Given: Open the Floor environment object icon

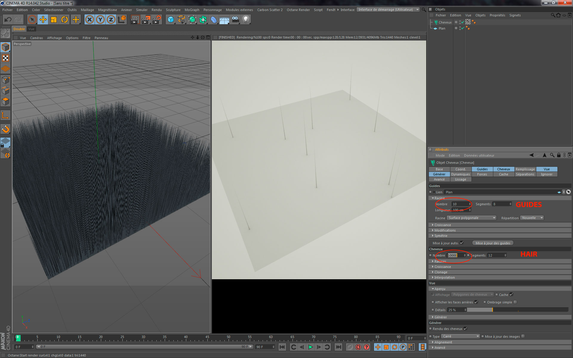Looking at the screenshot, I should 224,20.
